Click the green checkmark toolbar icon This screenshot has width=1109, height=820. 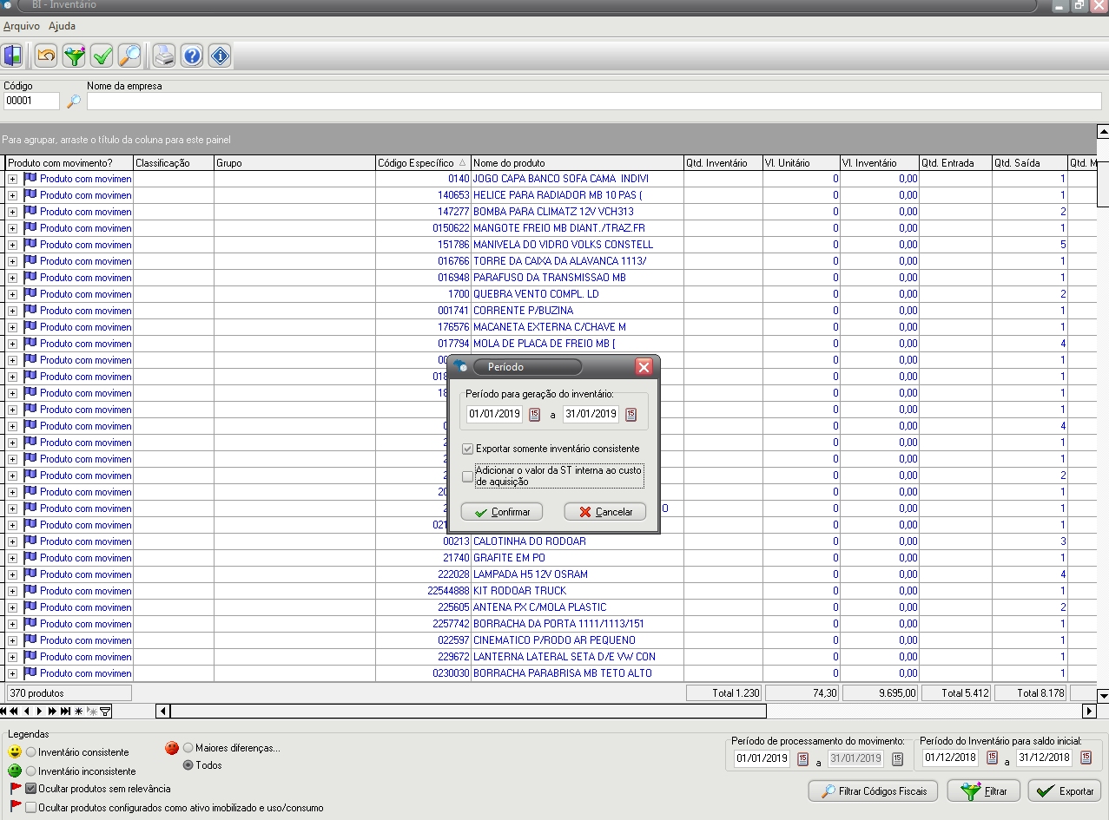pos(102,56)
